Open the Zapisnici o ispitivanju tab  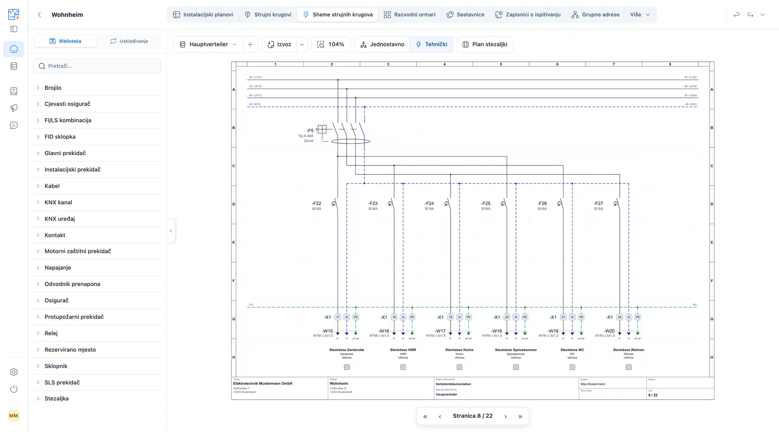[528, 15]
